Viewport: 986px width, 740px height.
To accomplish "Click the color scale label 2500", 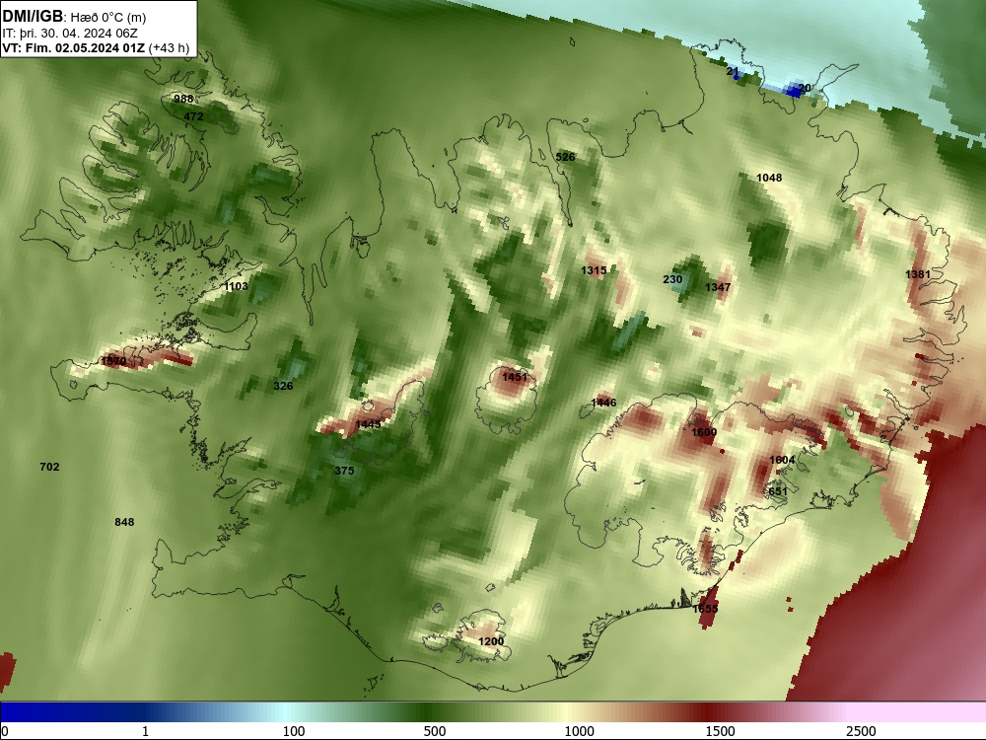I will [861, 731].
